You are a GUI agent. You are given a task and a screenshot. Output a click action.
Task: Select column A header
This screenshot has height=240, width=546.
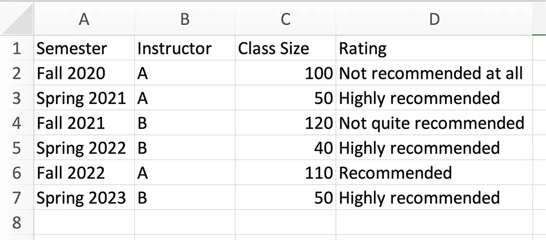pyautogui.click(x=84, y=20)
